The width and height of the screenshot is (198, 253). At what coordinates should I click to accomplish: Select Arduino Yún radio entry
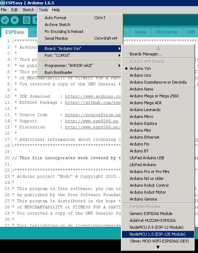(158, 68)
